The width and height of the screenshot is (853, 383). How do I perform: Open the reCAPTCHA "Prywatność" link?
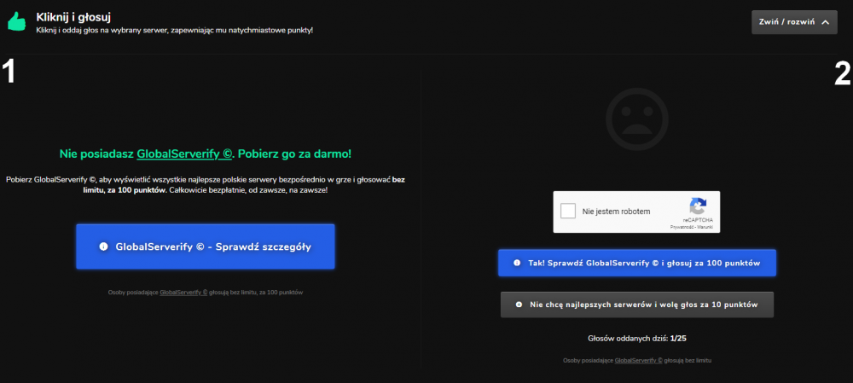(x=682, y=227)
